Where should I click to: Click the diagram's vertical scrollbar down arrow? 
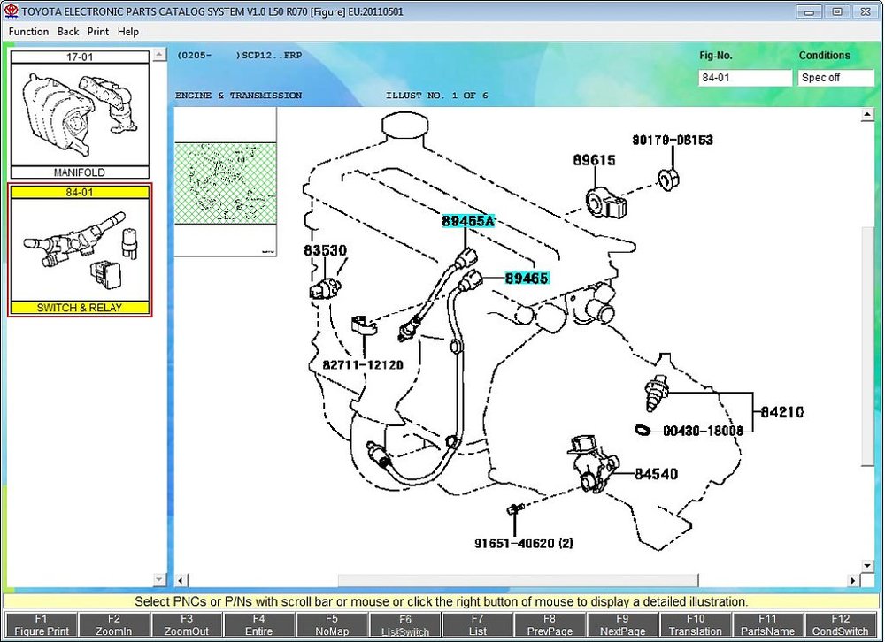coord(867,565)
